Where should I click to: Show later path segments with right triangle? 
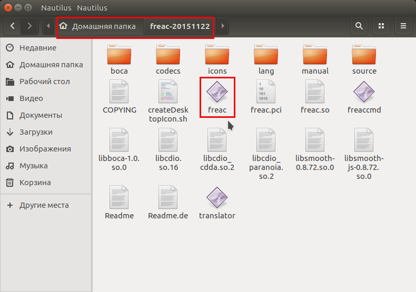pos(223,26)
